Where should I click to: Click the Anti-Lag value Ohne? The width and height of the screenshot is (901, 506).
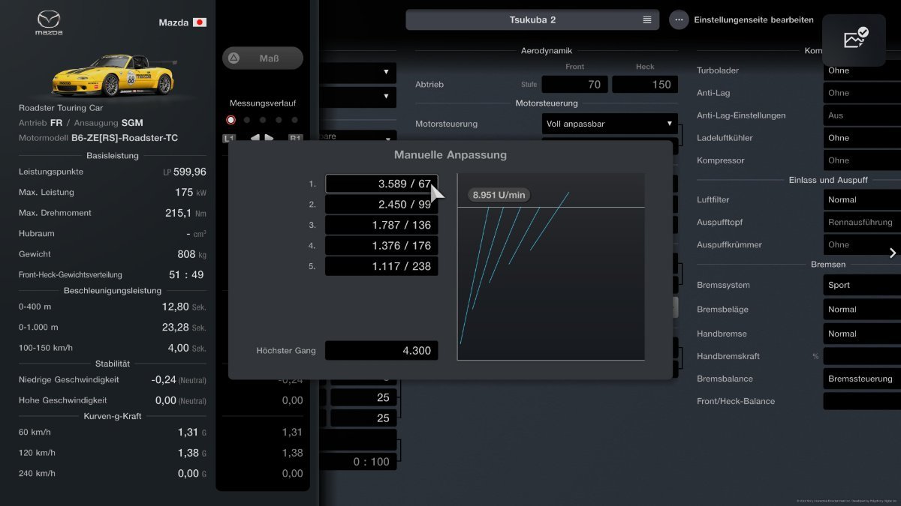tap(861, 93)
